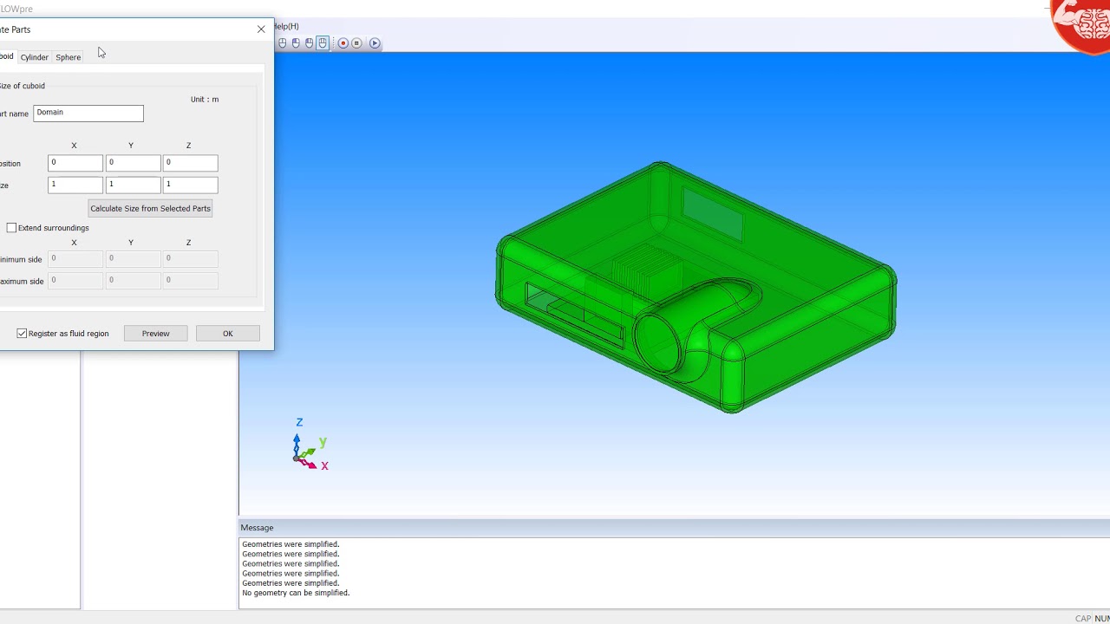This screenshot has width=1110, height=624.
Task: Click the Z axis on the orientation triad
Action: click(x=299, y=423)
